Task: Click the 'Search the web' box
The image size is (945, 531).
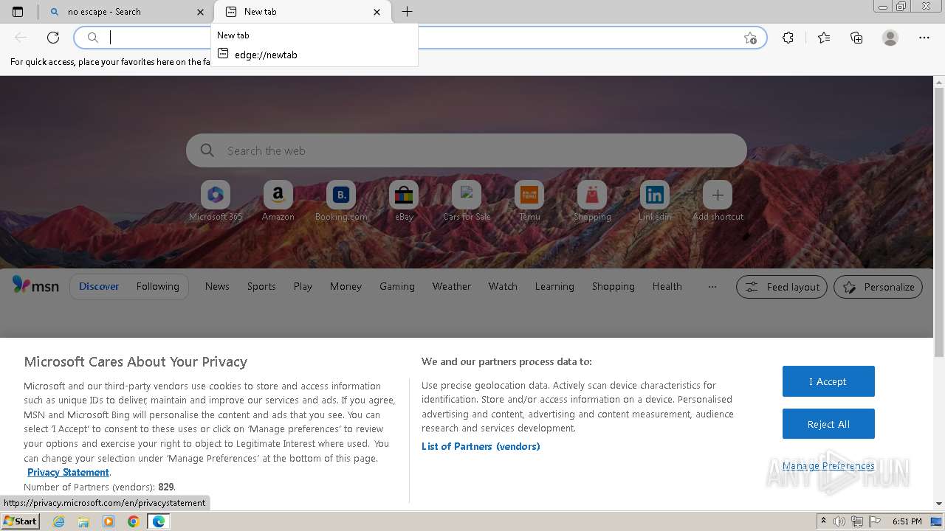Action: (x=467, y=150)
